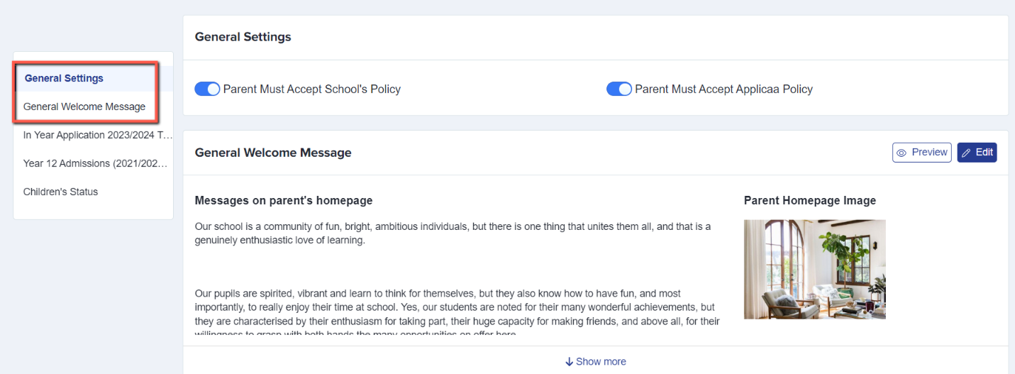Image resolution: width=1015 pixels, height=374 pixels.
Task: Click the Messages on parent's homepage heading
Action: point(284,201)
